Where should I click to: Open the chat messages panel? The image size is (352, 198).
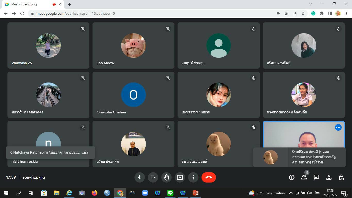316,177
